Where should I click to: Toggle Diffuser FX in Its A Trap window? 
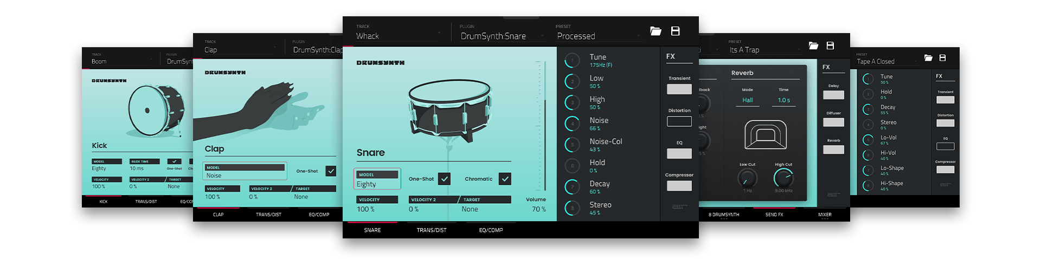pyautogui.click(x=833, y=122)
